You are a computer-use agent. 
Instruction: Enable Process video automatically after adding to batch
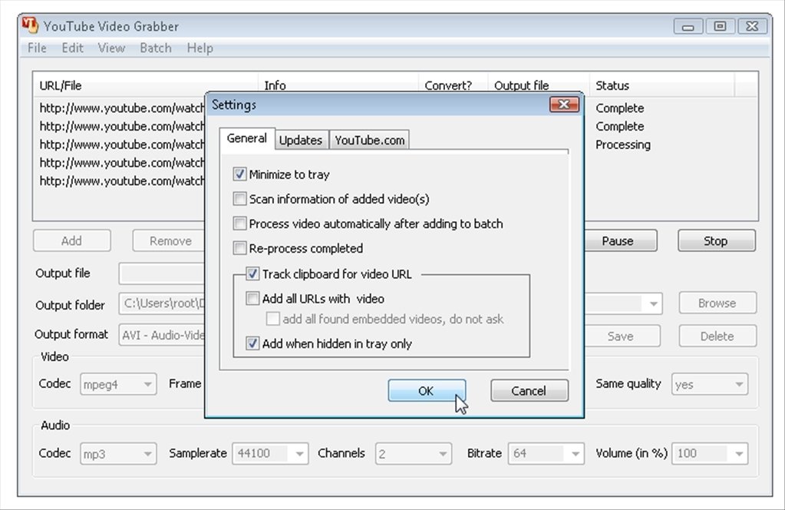[x=240, y=224]
